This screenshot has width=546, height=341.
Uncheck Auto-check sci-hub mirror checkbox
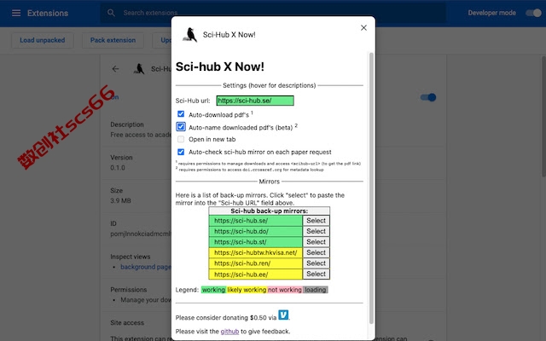tap(181, 152)
